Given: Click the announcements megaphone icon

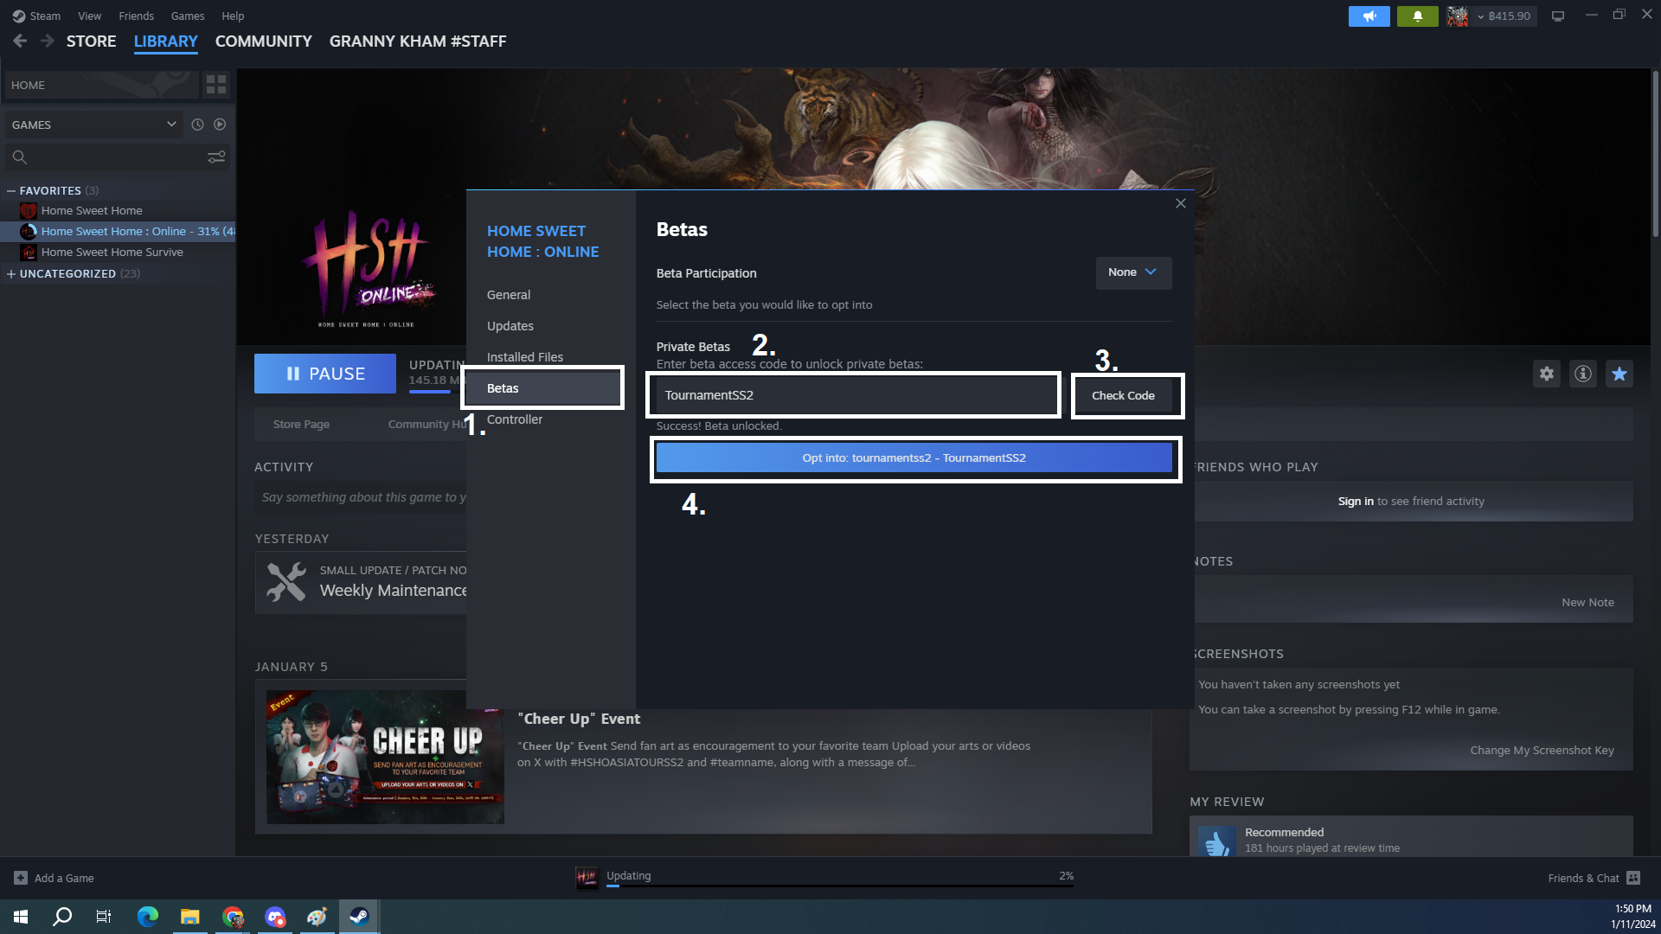Looking at the screenshot, I should pos(1369,16).
